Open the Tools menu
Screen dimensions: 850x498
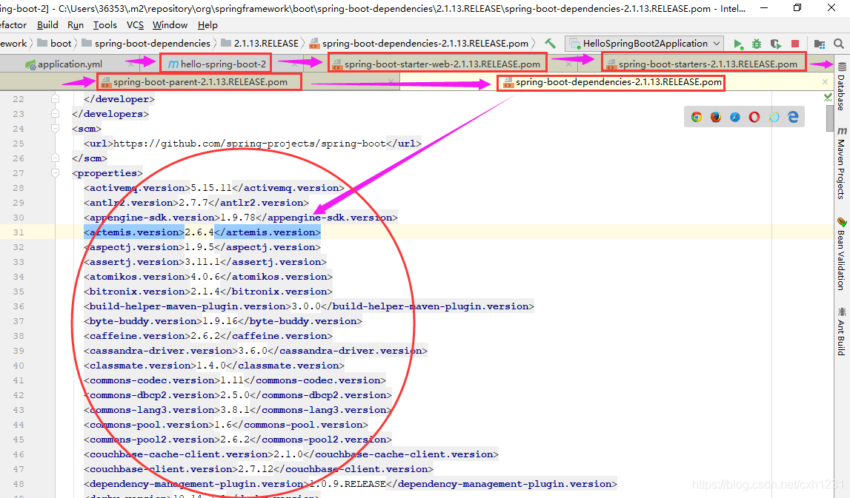point(104,25)
